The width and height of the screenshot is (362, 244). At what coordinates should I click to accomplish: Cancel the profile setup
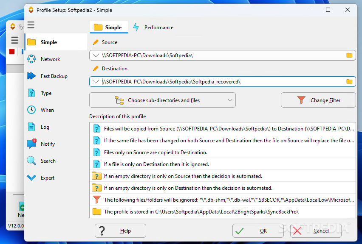click(316, 230)
